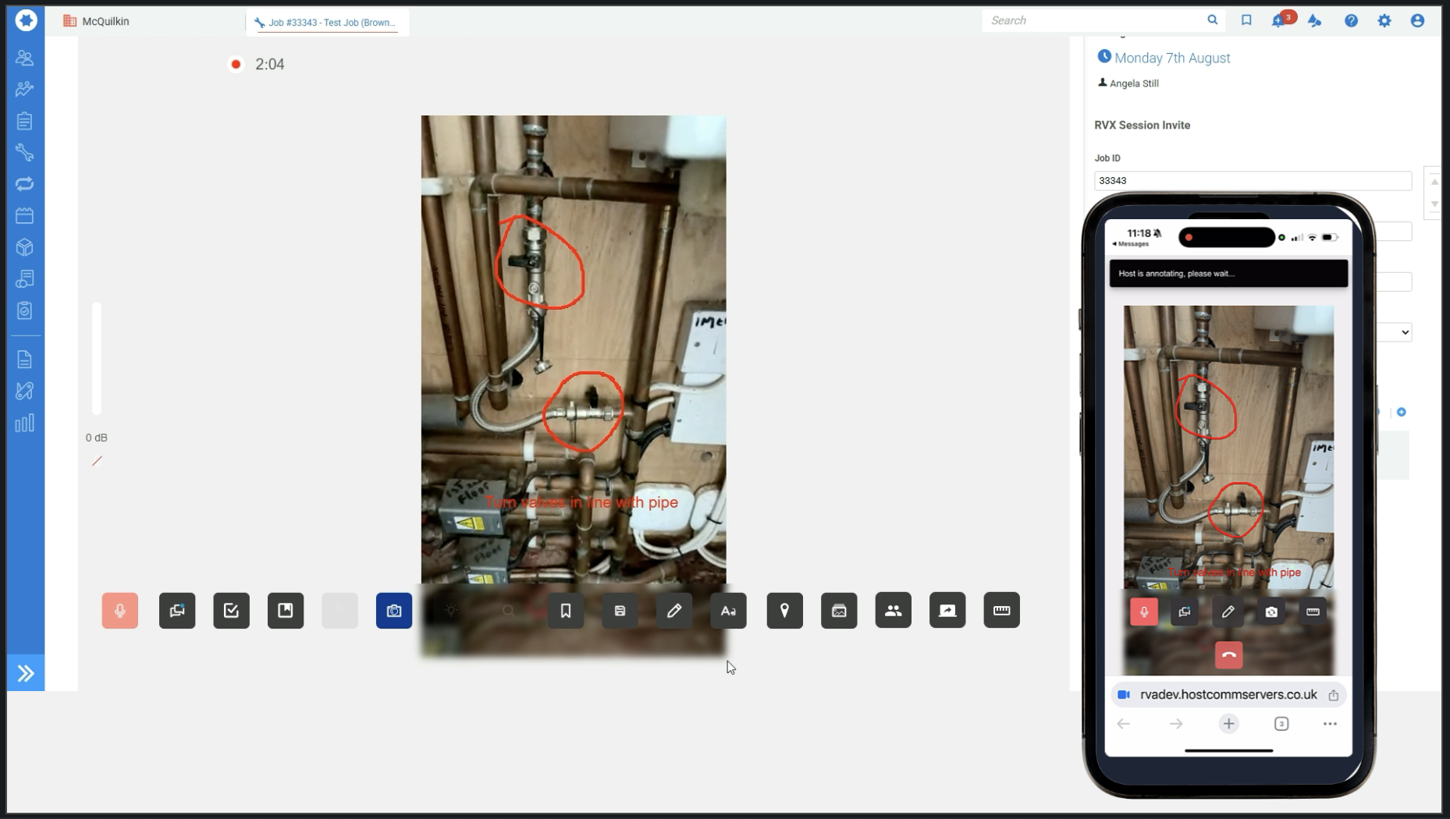1450x819 pixels.
Task: Take a snapshot with the blue camera button
Action: (x=394, y=611)
